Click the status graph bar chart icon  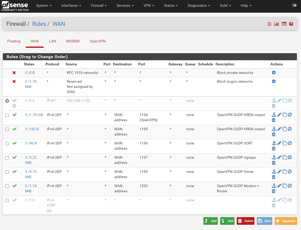point(276,24)
